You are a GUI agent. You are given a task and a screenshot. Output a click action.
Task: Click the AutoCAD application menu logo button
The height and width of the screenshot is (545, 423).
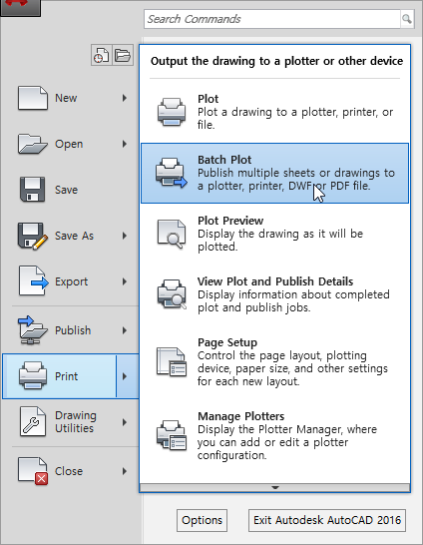click(20, 8)
